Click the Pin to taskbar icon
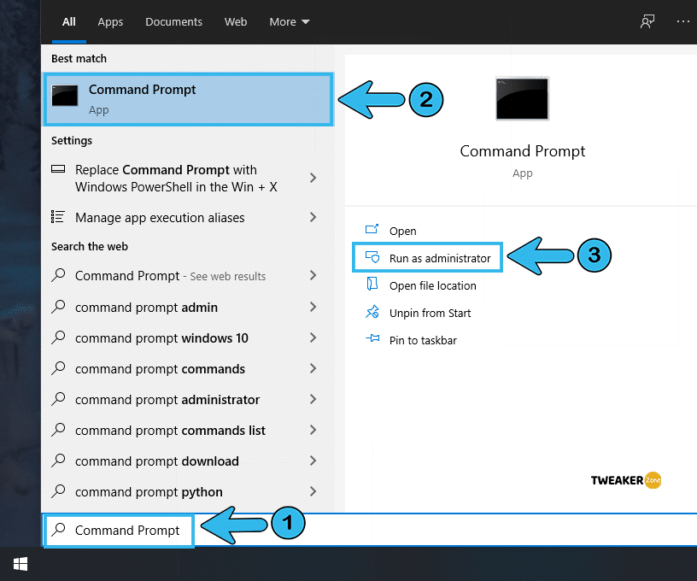Viewport: 697px width, 581px height. pyautogui.click(x=372, y=338)
